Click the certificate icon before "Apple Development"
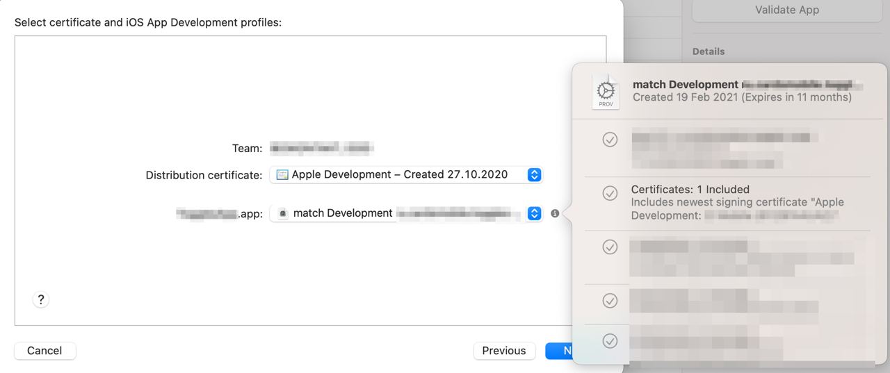890x373 pixels. coord(282,175)
